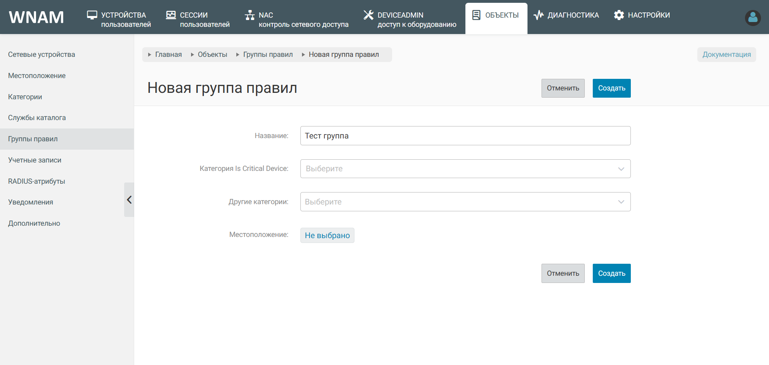Click the monitor icon for Устройства

92,15
